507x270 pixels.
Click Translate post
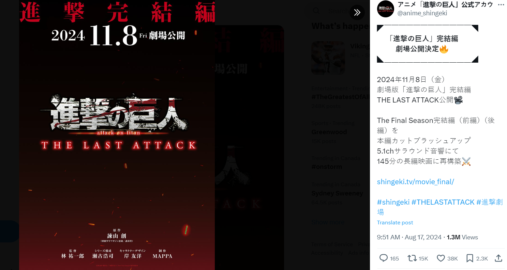click(x=395, y=223)
